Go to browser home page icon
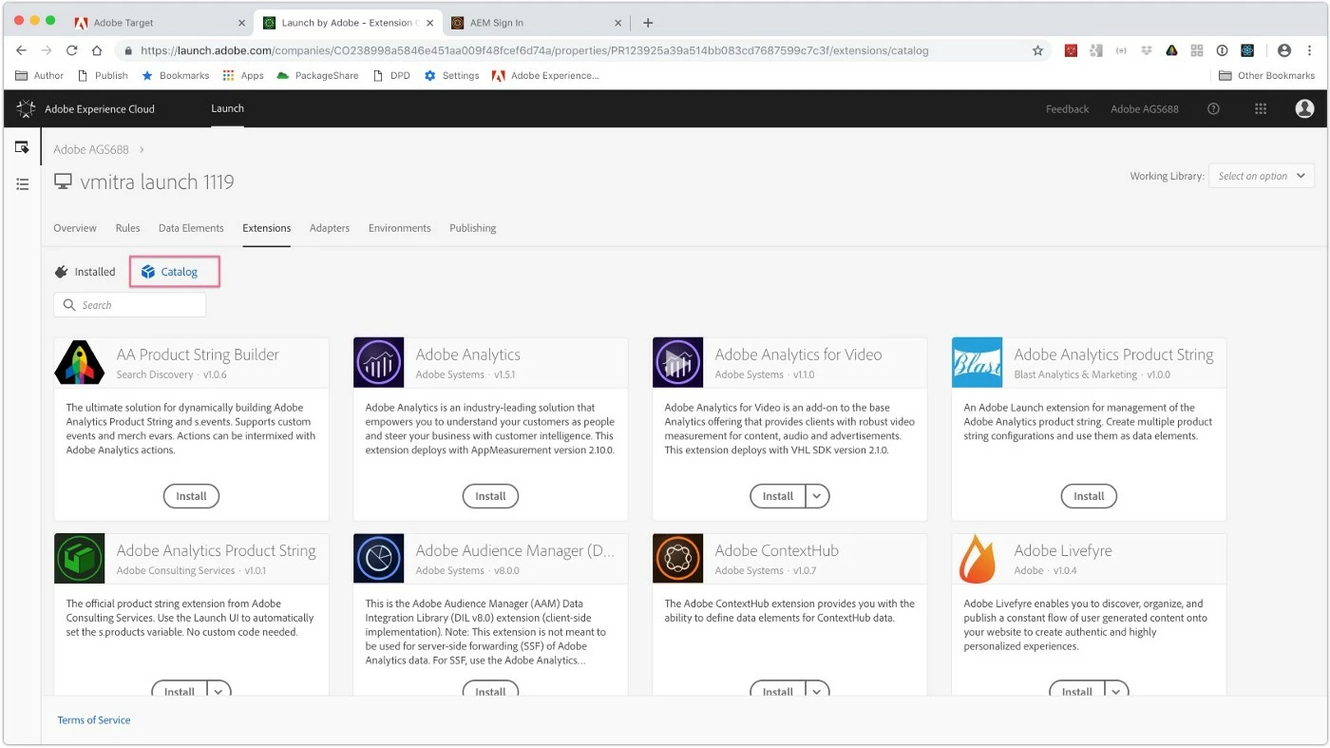 pyautogui.click(x=97, y=50)
